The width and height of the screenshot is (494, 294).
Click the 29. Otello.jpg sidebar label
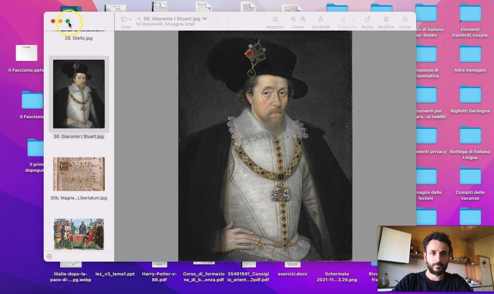pyautogui.click(x=79, y=38)
